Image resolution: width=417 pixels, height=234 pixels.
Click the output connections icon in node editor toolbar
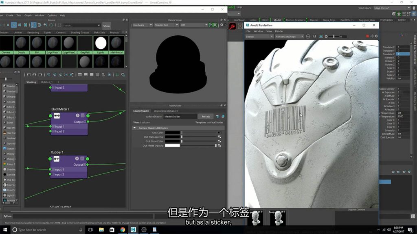point(40,75)
